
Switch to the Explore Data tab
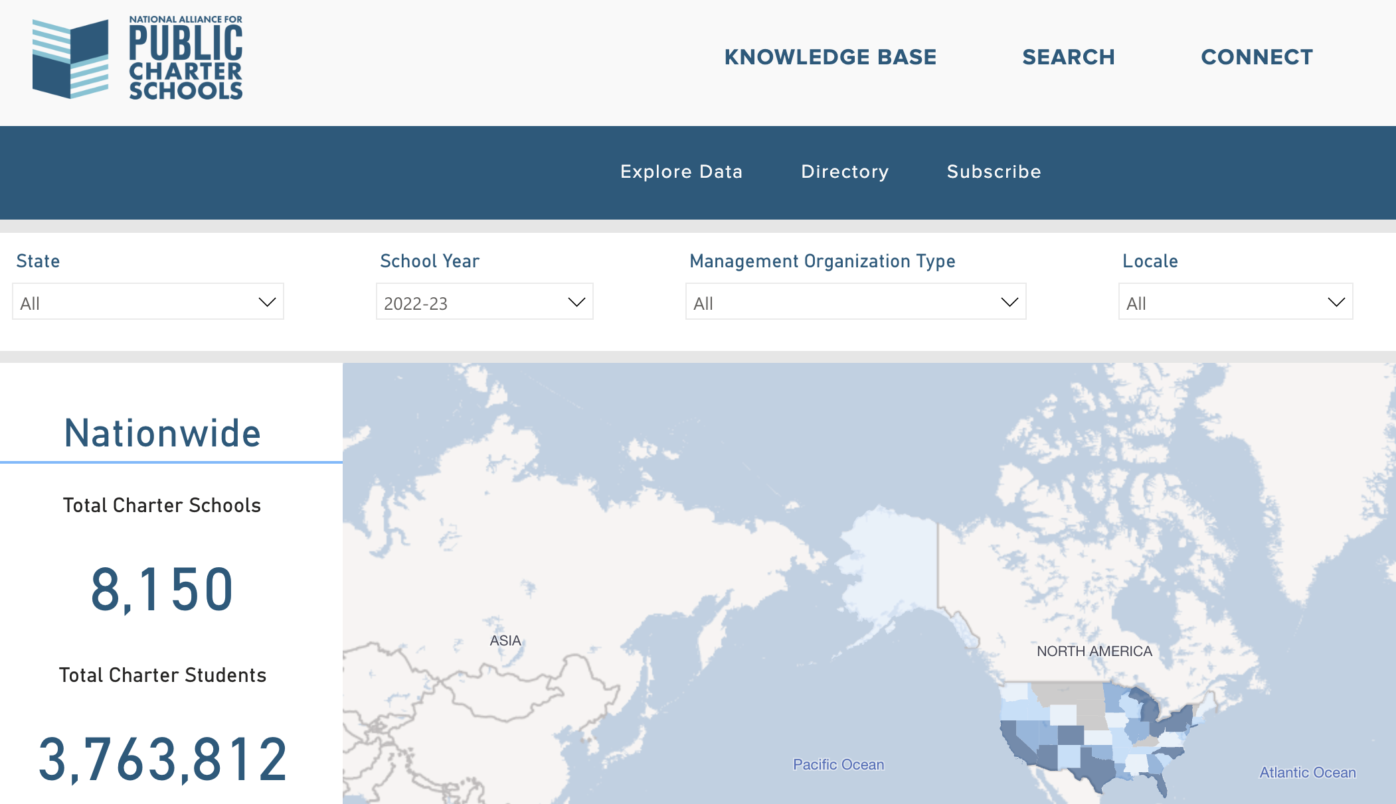pyautogui.click(x=681, y=172)
